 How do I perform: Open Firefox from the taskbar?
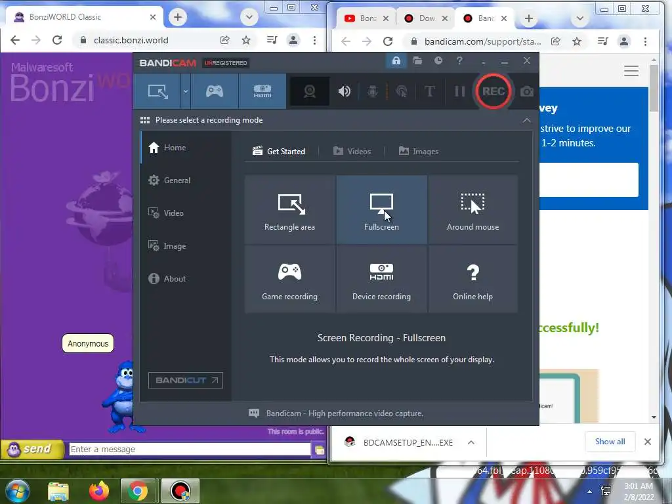(98, 491)
